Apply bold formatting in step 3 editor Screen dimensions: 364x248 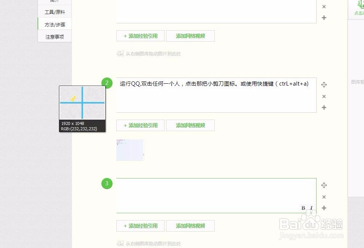(x=303, y=207)
